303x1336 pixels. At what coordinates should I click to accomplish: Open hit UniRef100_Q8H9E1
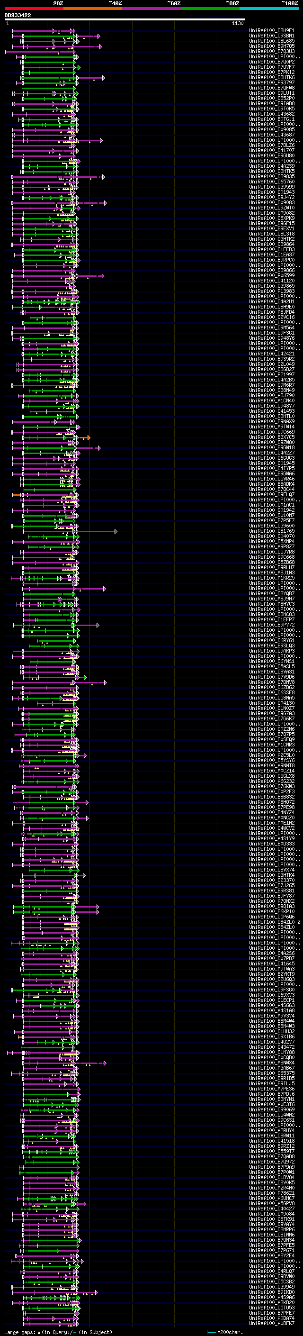[x=272, y=31]
